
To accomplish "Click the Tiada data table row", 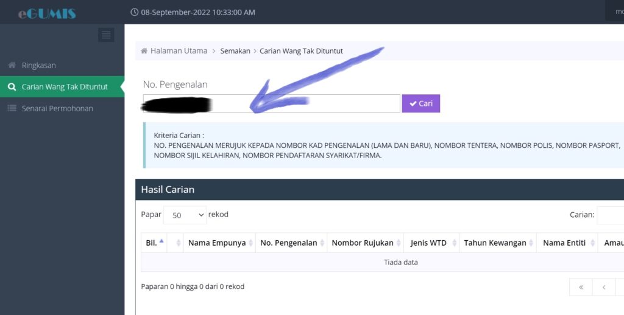I will [x=383, y=262].
